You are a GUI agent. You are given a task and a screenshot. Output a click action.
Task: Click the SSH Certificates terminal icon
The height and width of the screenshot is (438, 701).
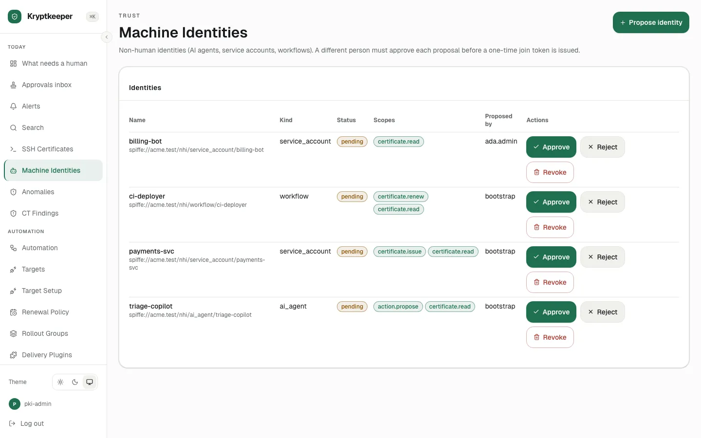click(x=14, y=149)
